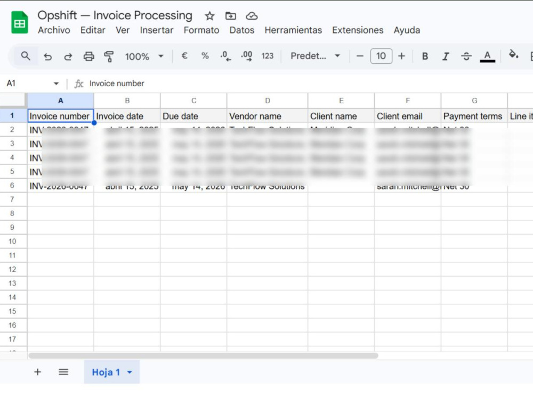Select the Client email header cell

pos(408,116)
